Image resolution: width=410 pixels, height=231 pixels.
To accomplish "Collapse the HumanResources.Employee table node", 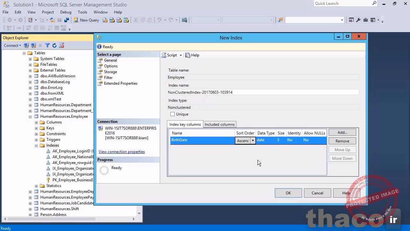I will pos(30,116).
